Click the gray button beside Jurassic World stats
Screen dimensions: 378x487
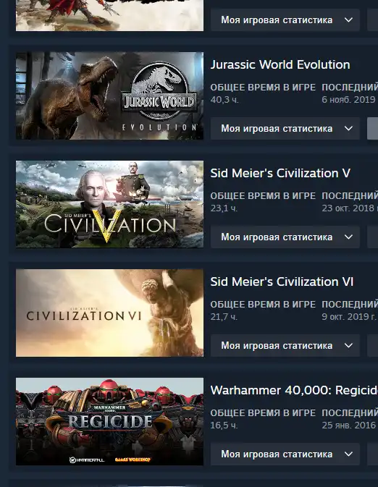click(373, 128)
